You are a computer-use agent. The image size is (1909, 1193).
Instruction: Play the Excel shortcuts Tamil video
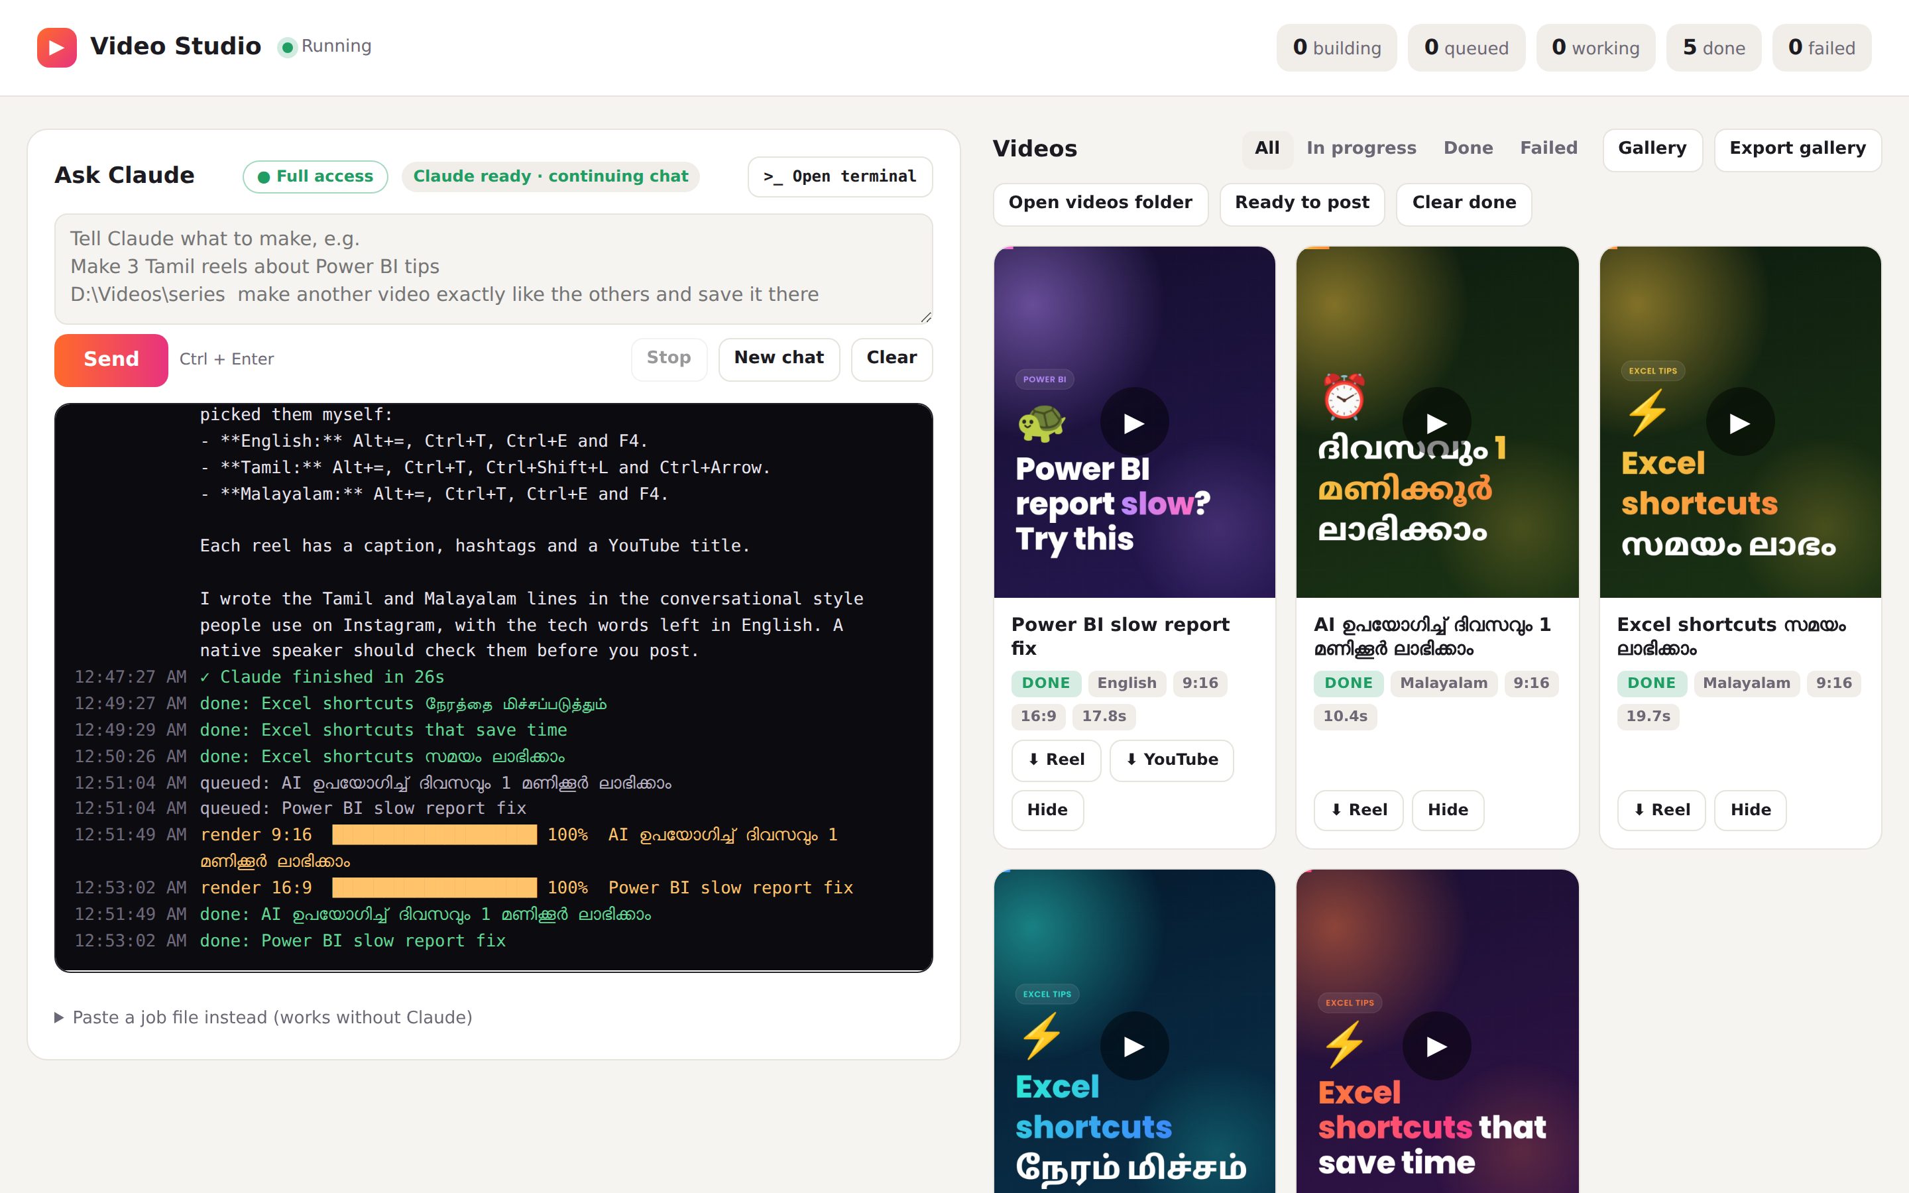(1133, 1047)
